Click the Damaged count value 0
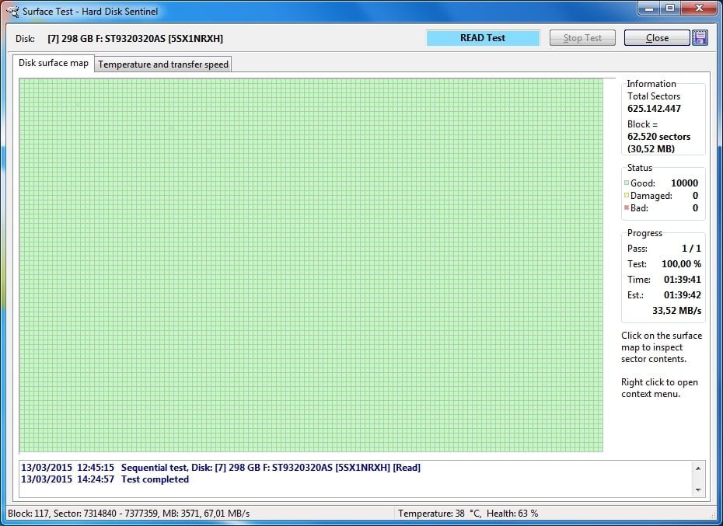The width and height of the screenshot is (723, 526). click(695, 196)
